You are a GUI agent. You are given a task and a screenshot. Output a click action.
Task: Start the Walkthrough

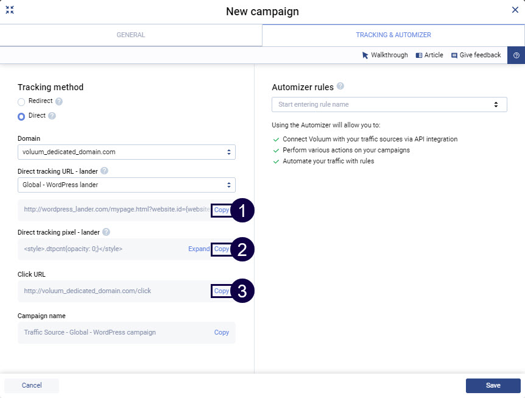pos(385,55)
